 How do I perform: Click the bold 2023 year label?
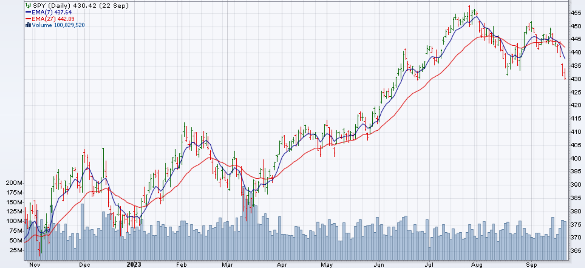[x=134, y=265]
